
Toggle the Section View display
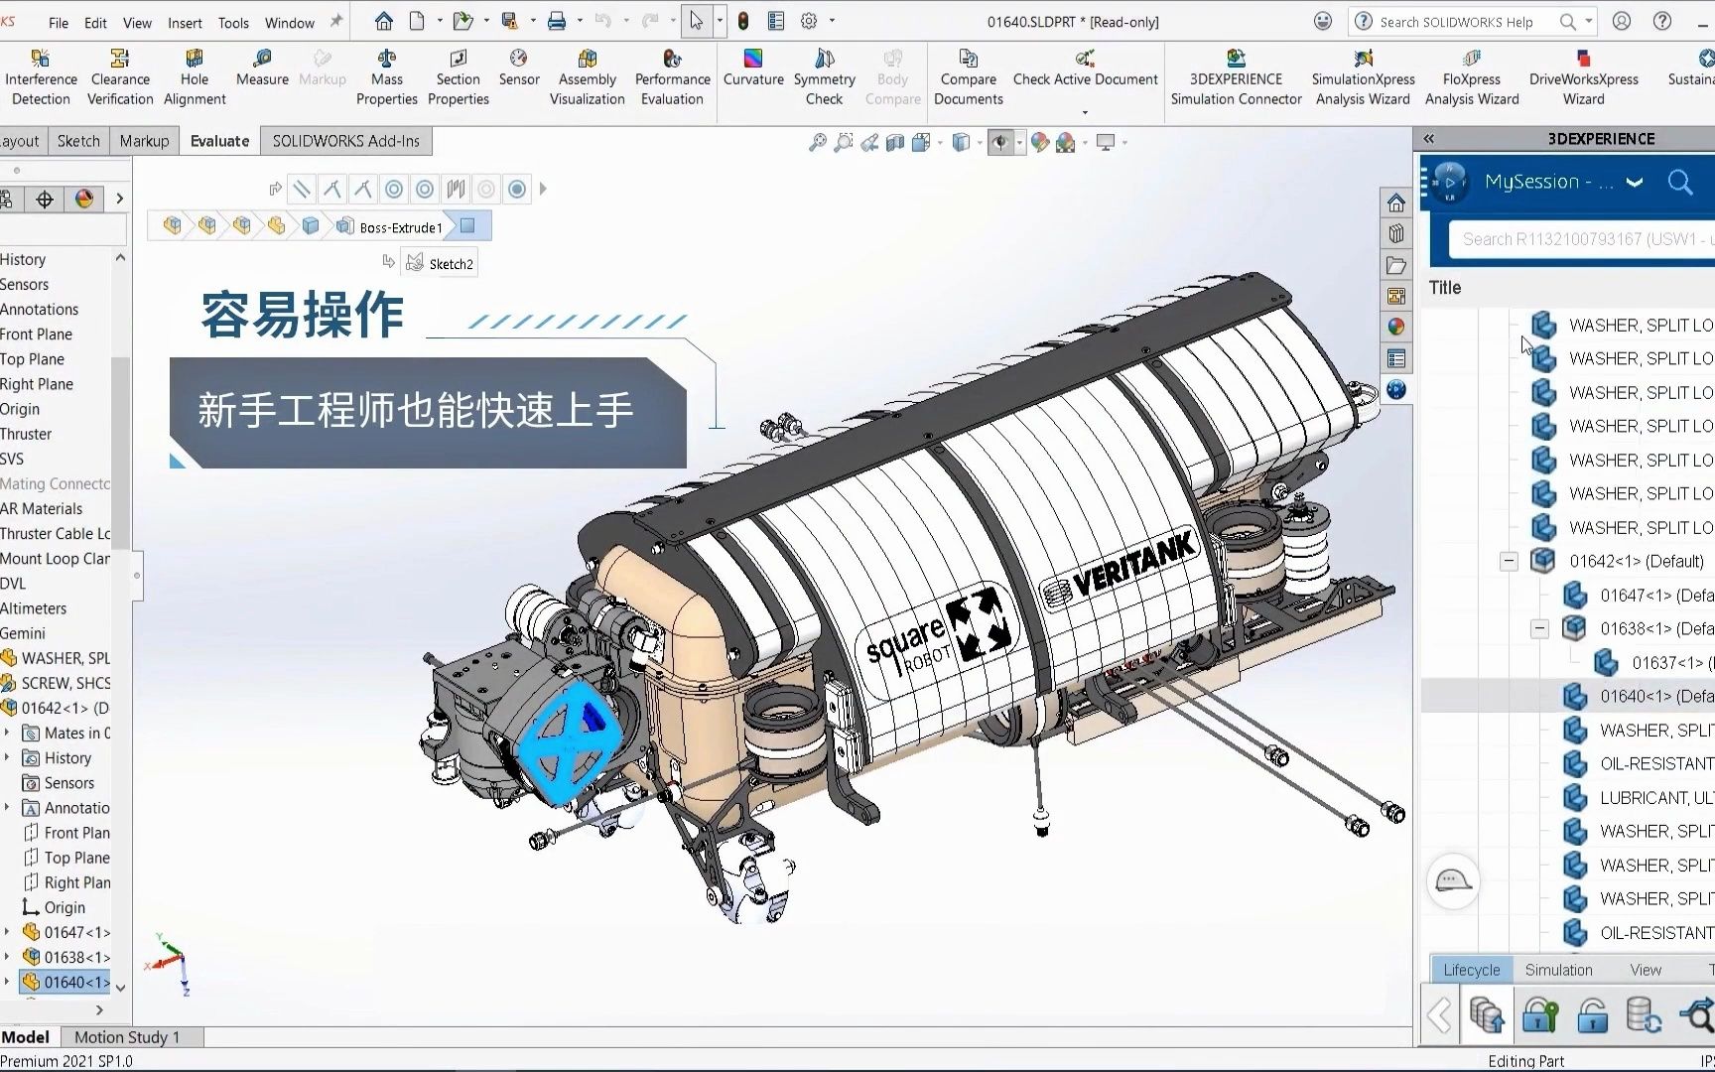893,143
